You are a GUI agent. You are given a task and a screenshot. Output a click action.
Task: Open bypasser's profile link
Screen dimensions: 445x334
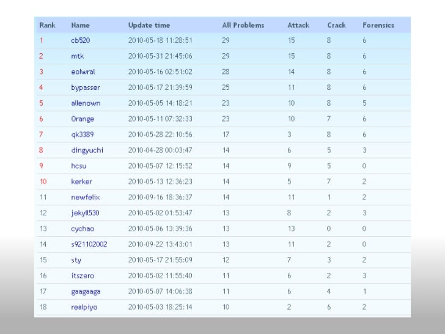click(86, 87)
